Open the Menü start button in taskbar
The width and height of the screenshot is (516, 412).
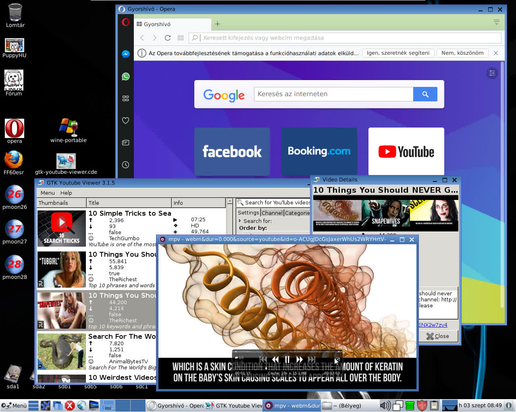click(x=14, y=405)
